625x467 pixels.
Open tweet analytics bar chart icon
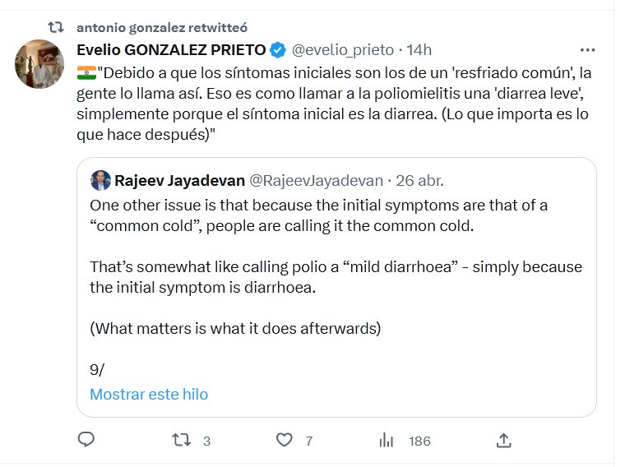[x=387, y=440]
